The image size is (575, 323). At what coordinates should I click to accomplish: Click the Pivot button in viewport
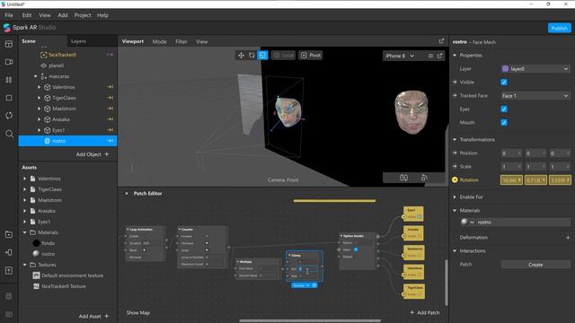(311, 56)
